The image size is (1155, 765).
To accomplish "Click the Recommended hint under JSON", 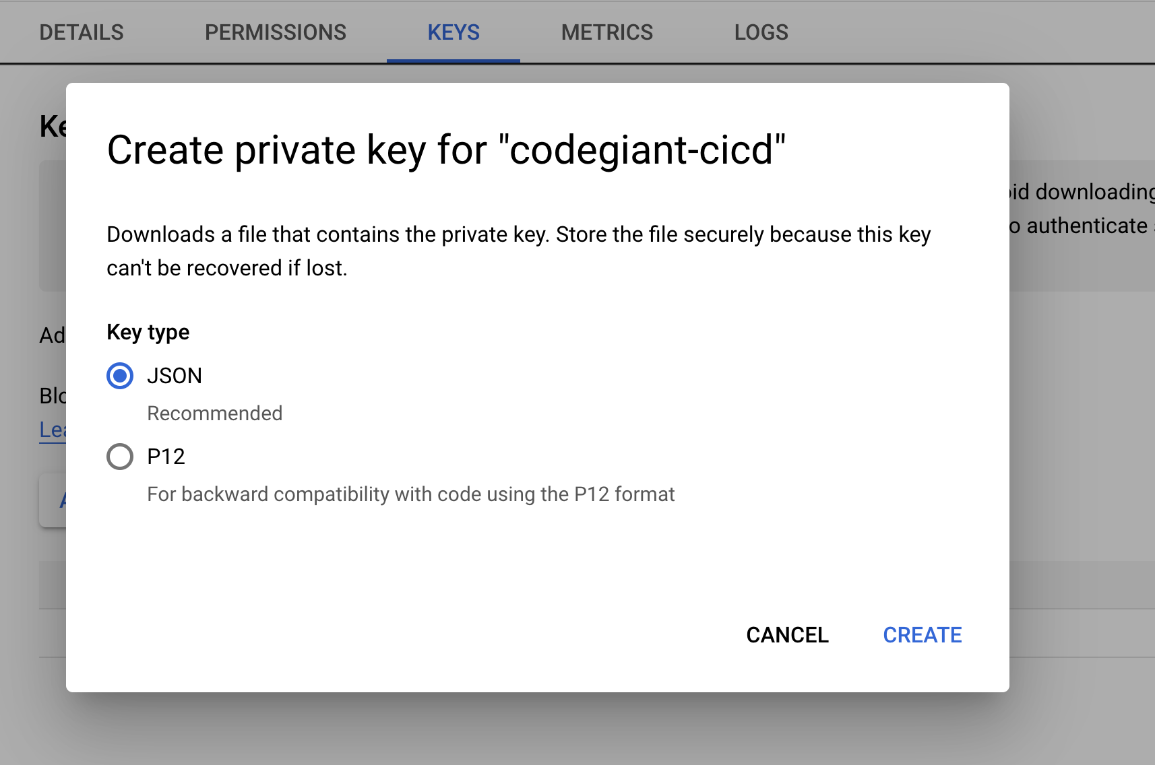I will (215, 413).
